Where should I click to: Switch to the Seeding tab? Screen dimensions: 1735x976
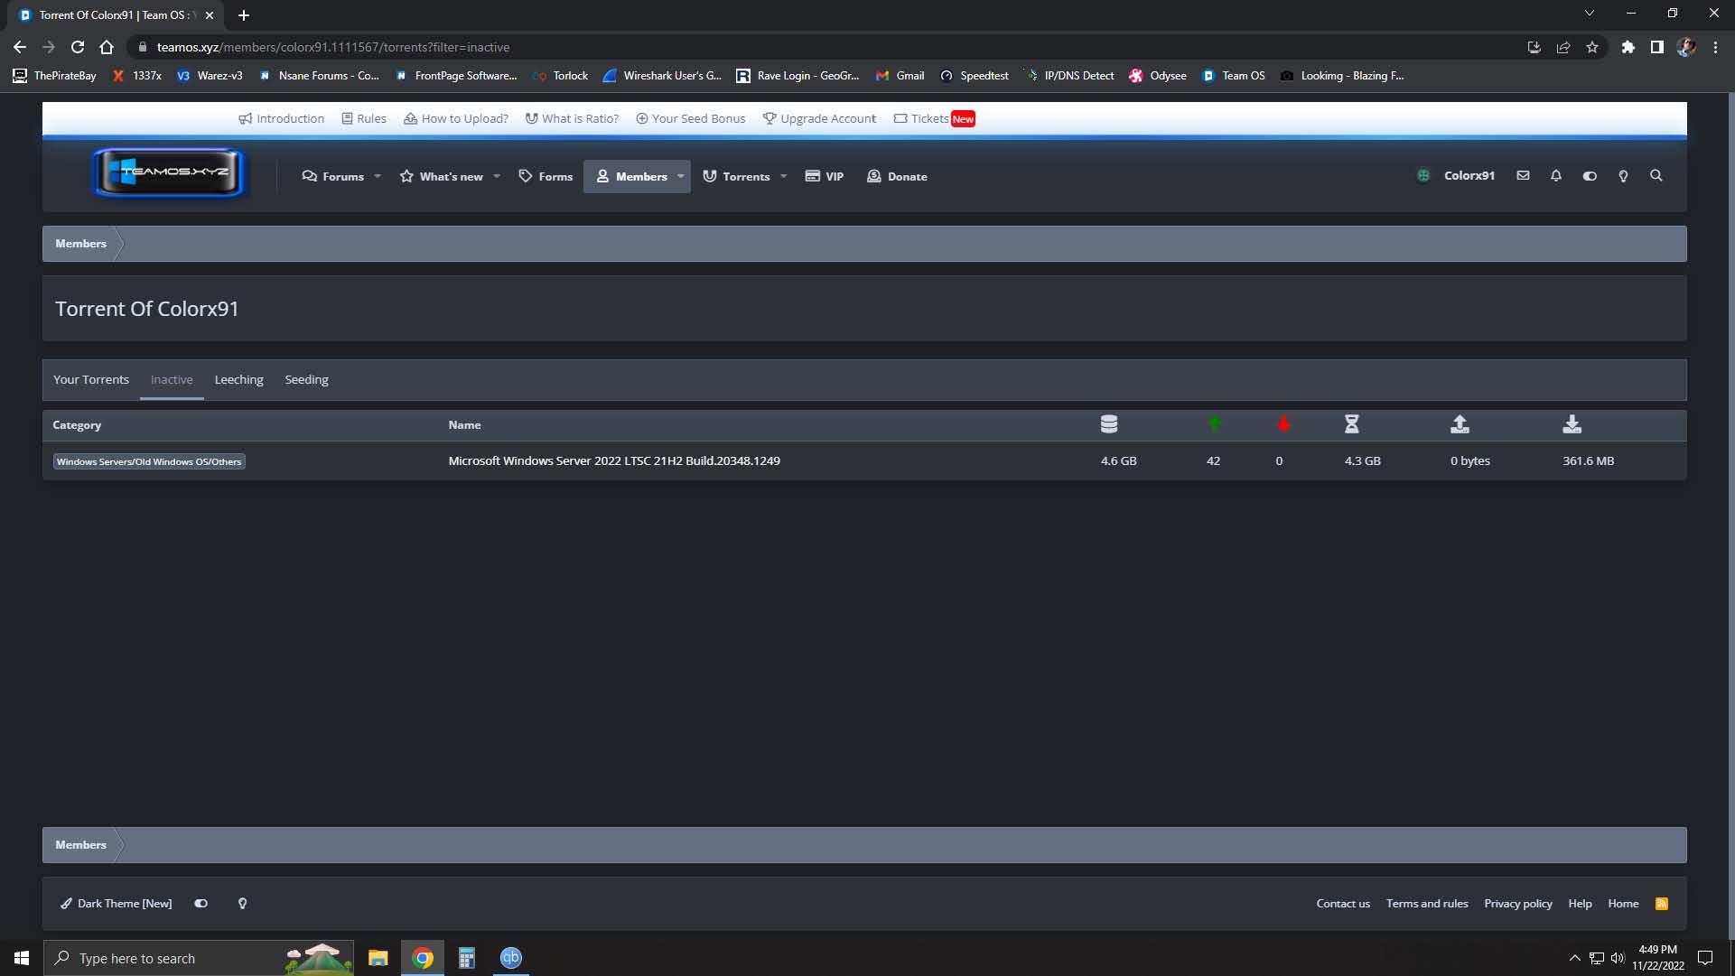pos(306,380)
